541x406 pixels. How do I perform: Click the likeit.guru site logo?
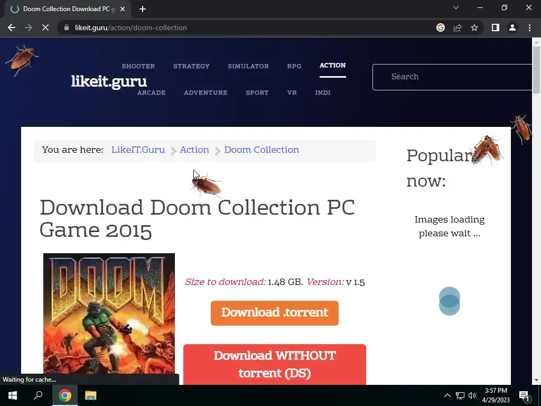109,81
